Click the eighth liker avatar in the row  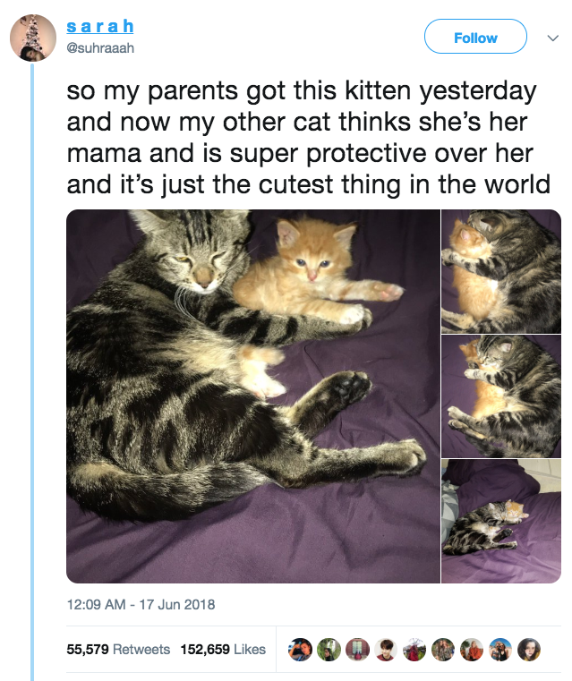tap(501, 650)
